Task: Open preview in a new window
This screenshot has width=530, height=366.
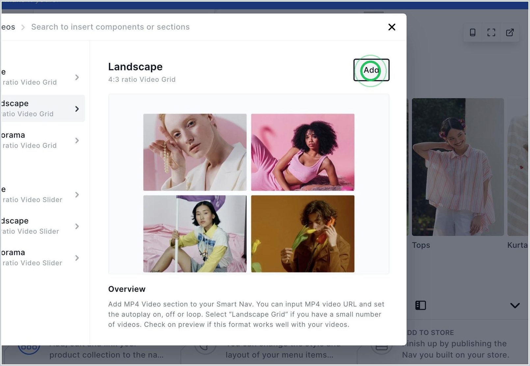Action: (x=510, y=32)
